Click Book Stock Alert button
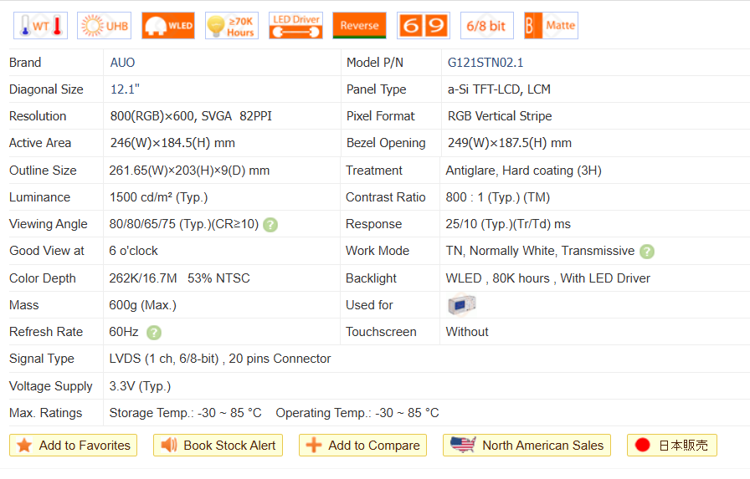 (218, 446)
